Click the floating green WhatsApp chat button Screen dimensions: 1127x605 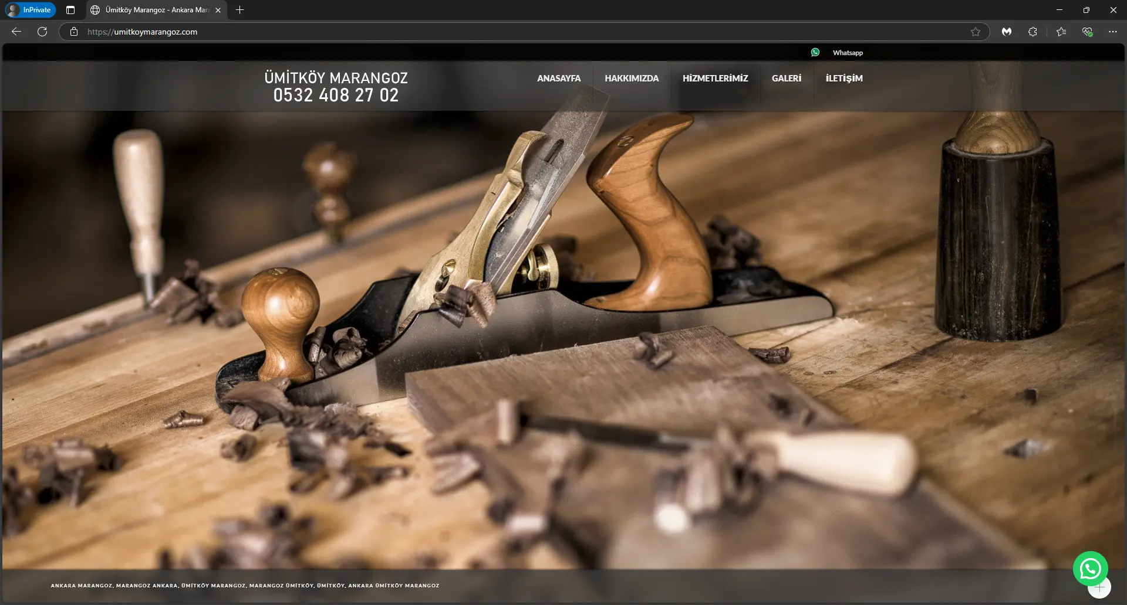[x=1090, y=568]
